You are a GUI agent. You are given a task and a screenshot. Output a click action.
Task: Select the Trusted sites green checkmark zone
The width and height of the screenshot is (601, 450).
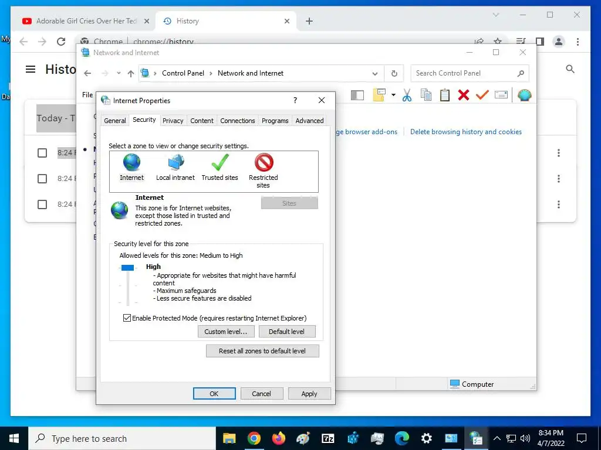(220, 163)
